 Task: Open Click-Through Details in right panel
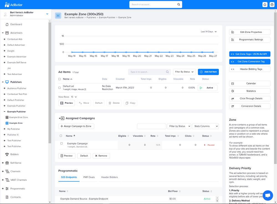pos(250,99)
